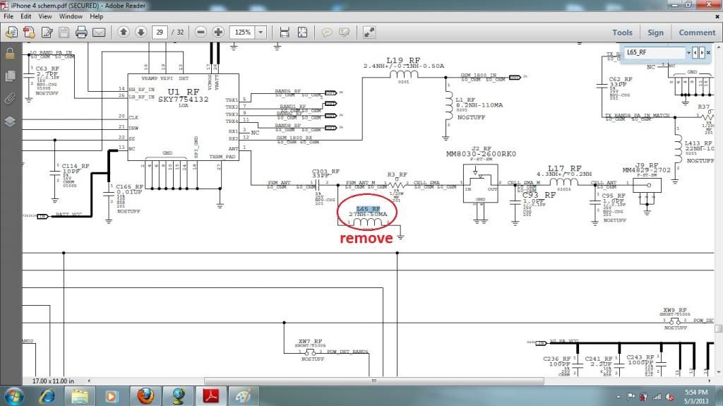Toggle read mode with expand arrows icon

pyautogui.click(x=369, y=32)
